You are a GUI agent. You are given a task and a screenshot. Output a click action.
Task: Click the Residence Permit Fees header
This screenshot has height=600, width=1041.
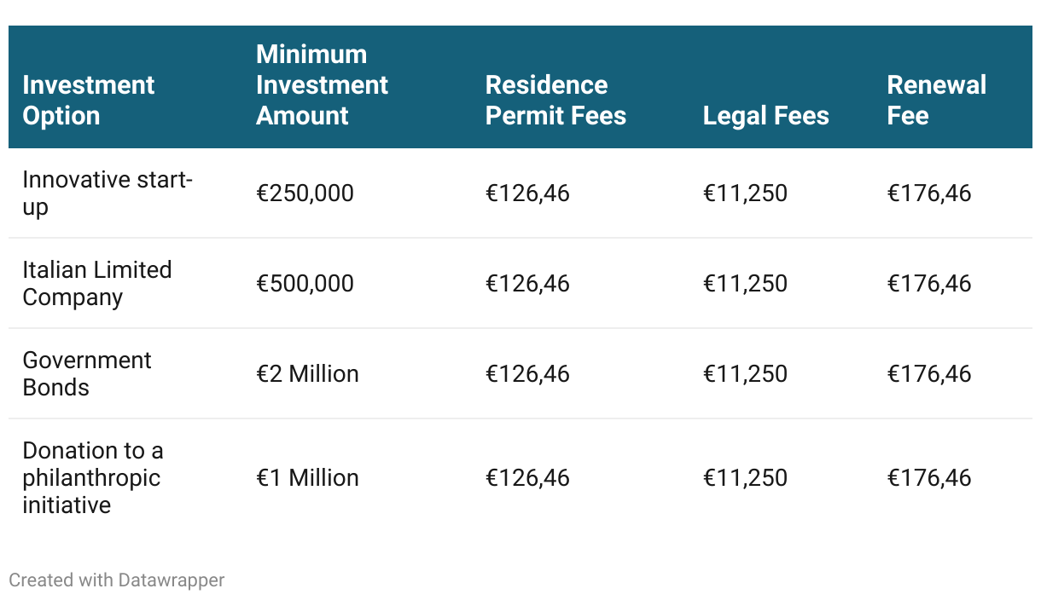pyautogui.click(x=555, y=101)
